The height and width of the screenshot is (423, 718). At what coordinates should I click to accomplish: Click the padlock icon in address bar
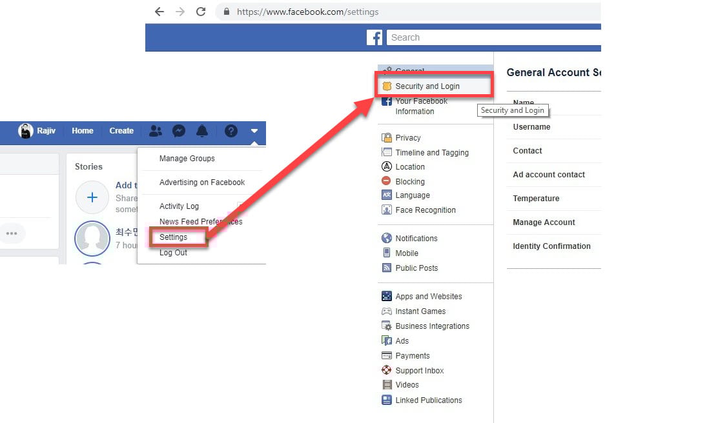pyautogui.click(x=226, y=12)
